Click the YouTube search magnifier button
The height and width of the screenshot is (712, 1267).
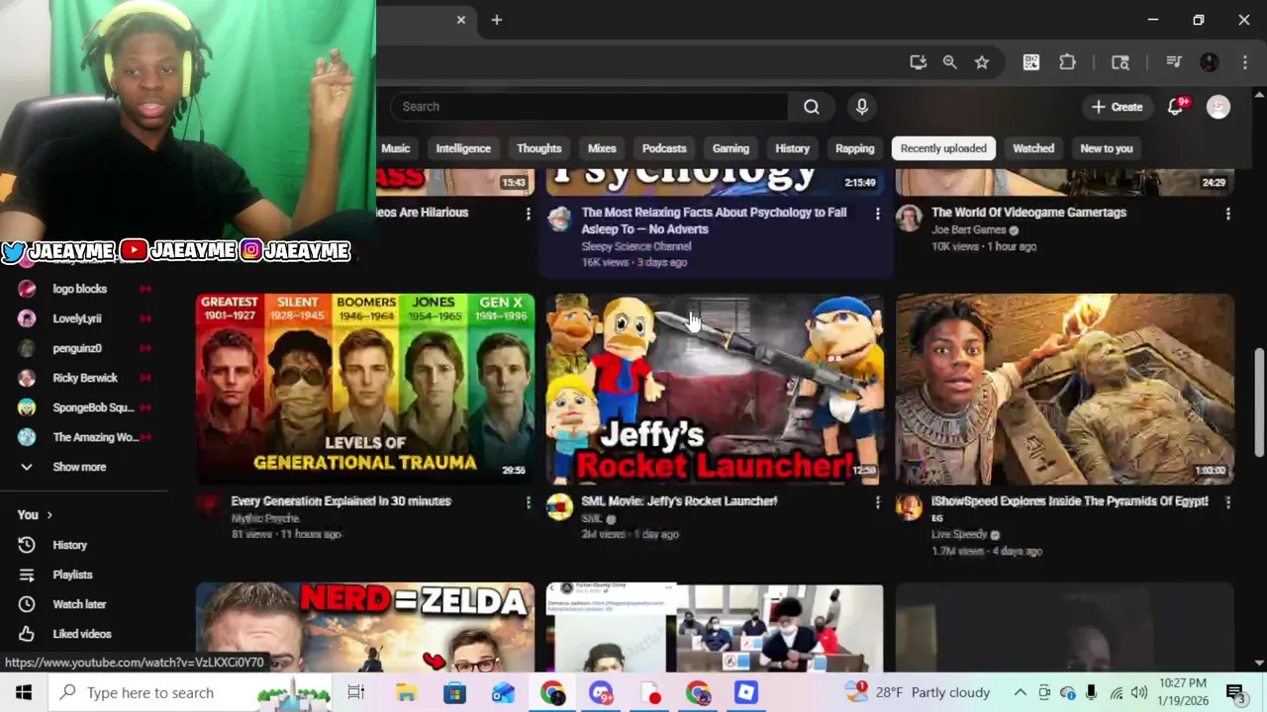click(812, 107)
